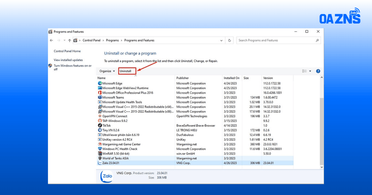Open Turn Windows features on or off
372x195 pixels.
pyautogui.click(x=73, y=67)
